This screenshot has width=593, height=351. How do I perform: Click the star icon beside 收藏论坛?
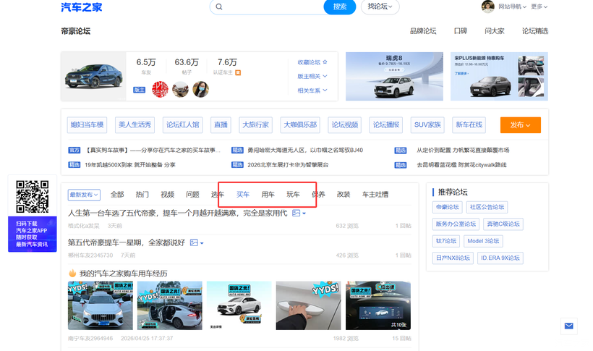tap(325, 62)
